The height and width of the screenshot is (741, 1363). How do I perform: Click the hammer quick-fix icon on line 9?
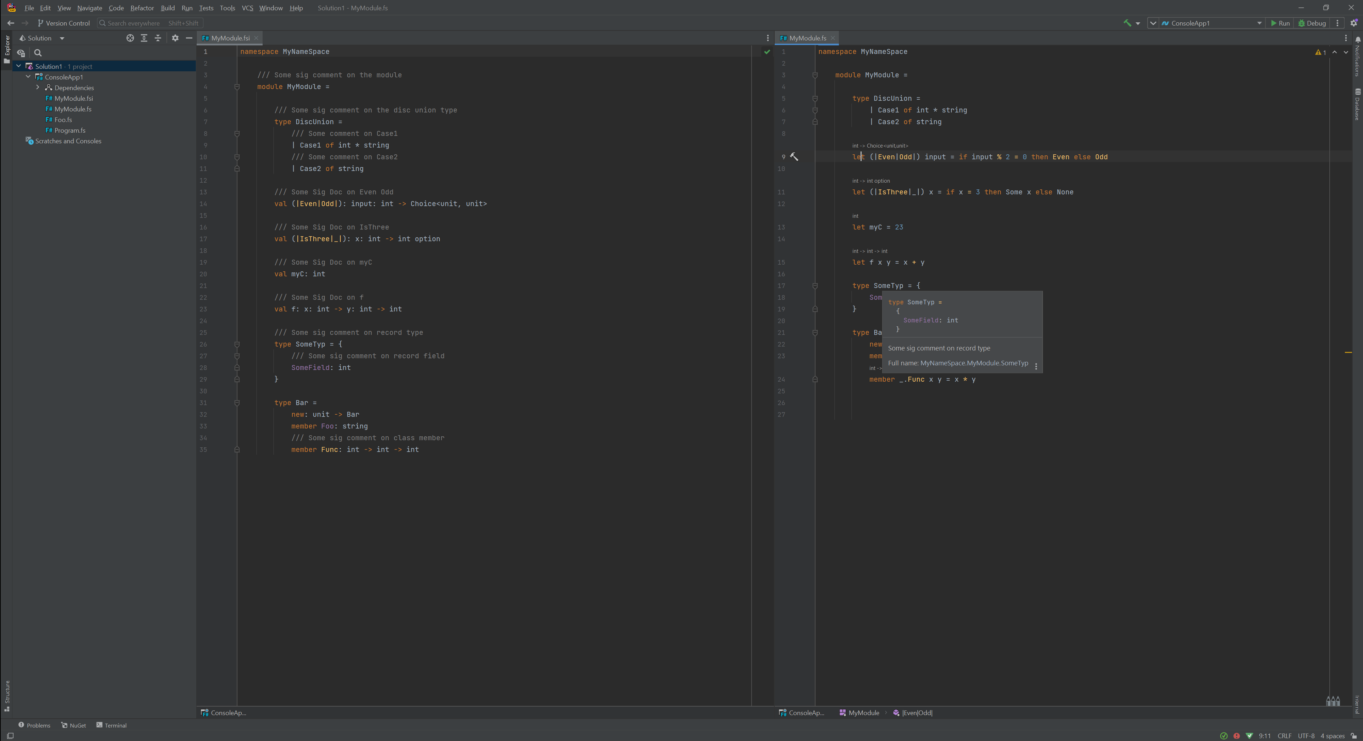(x=794, y=156)
